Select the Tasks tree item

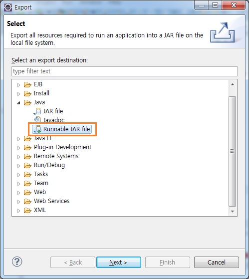coord(41,174)
